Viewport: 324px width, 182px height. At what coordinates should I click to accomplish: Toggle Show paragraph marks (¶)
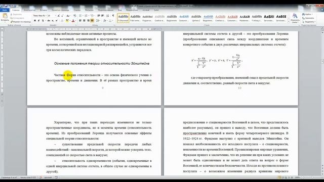(x=113, y=16)
